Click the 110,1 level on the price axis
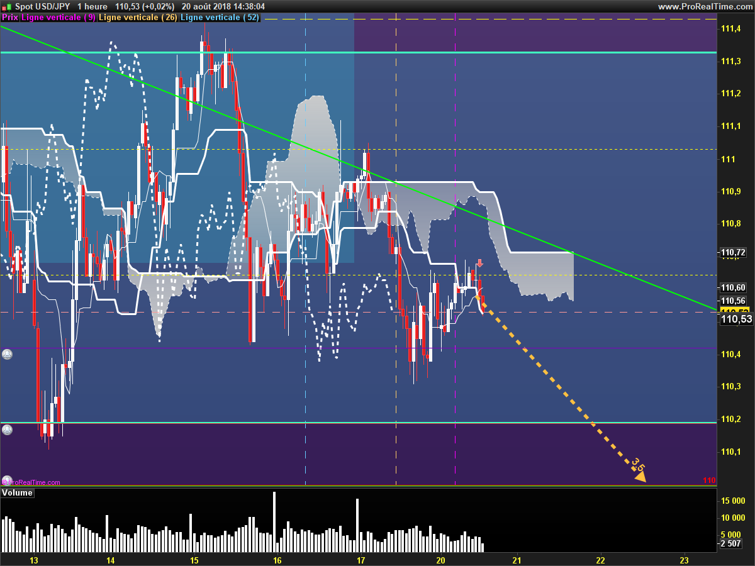The image size is (755, 566). pyautogui.click(x=730, y=452)
